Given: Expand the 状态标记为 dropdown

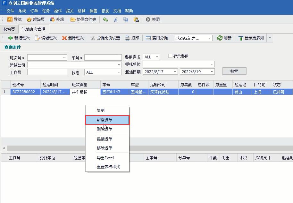Looking at the screenshot, I should click(x=210, y=38).
